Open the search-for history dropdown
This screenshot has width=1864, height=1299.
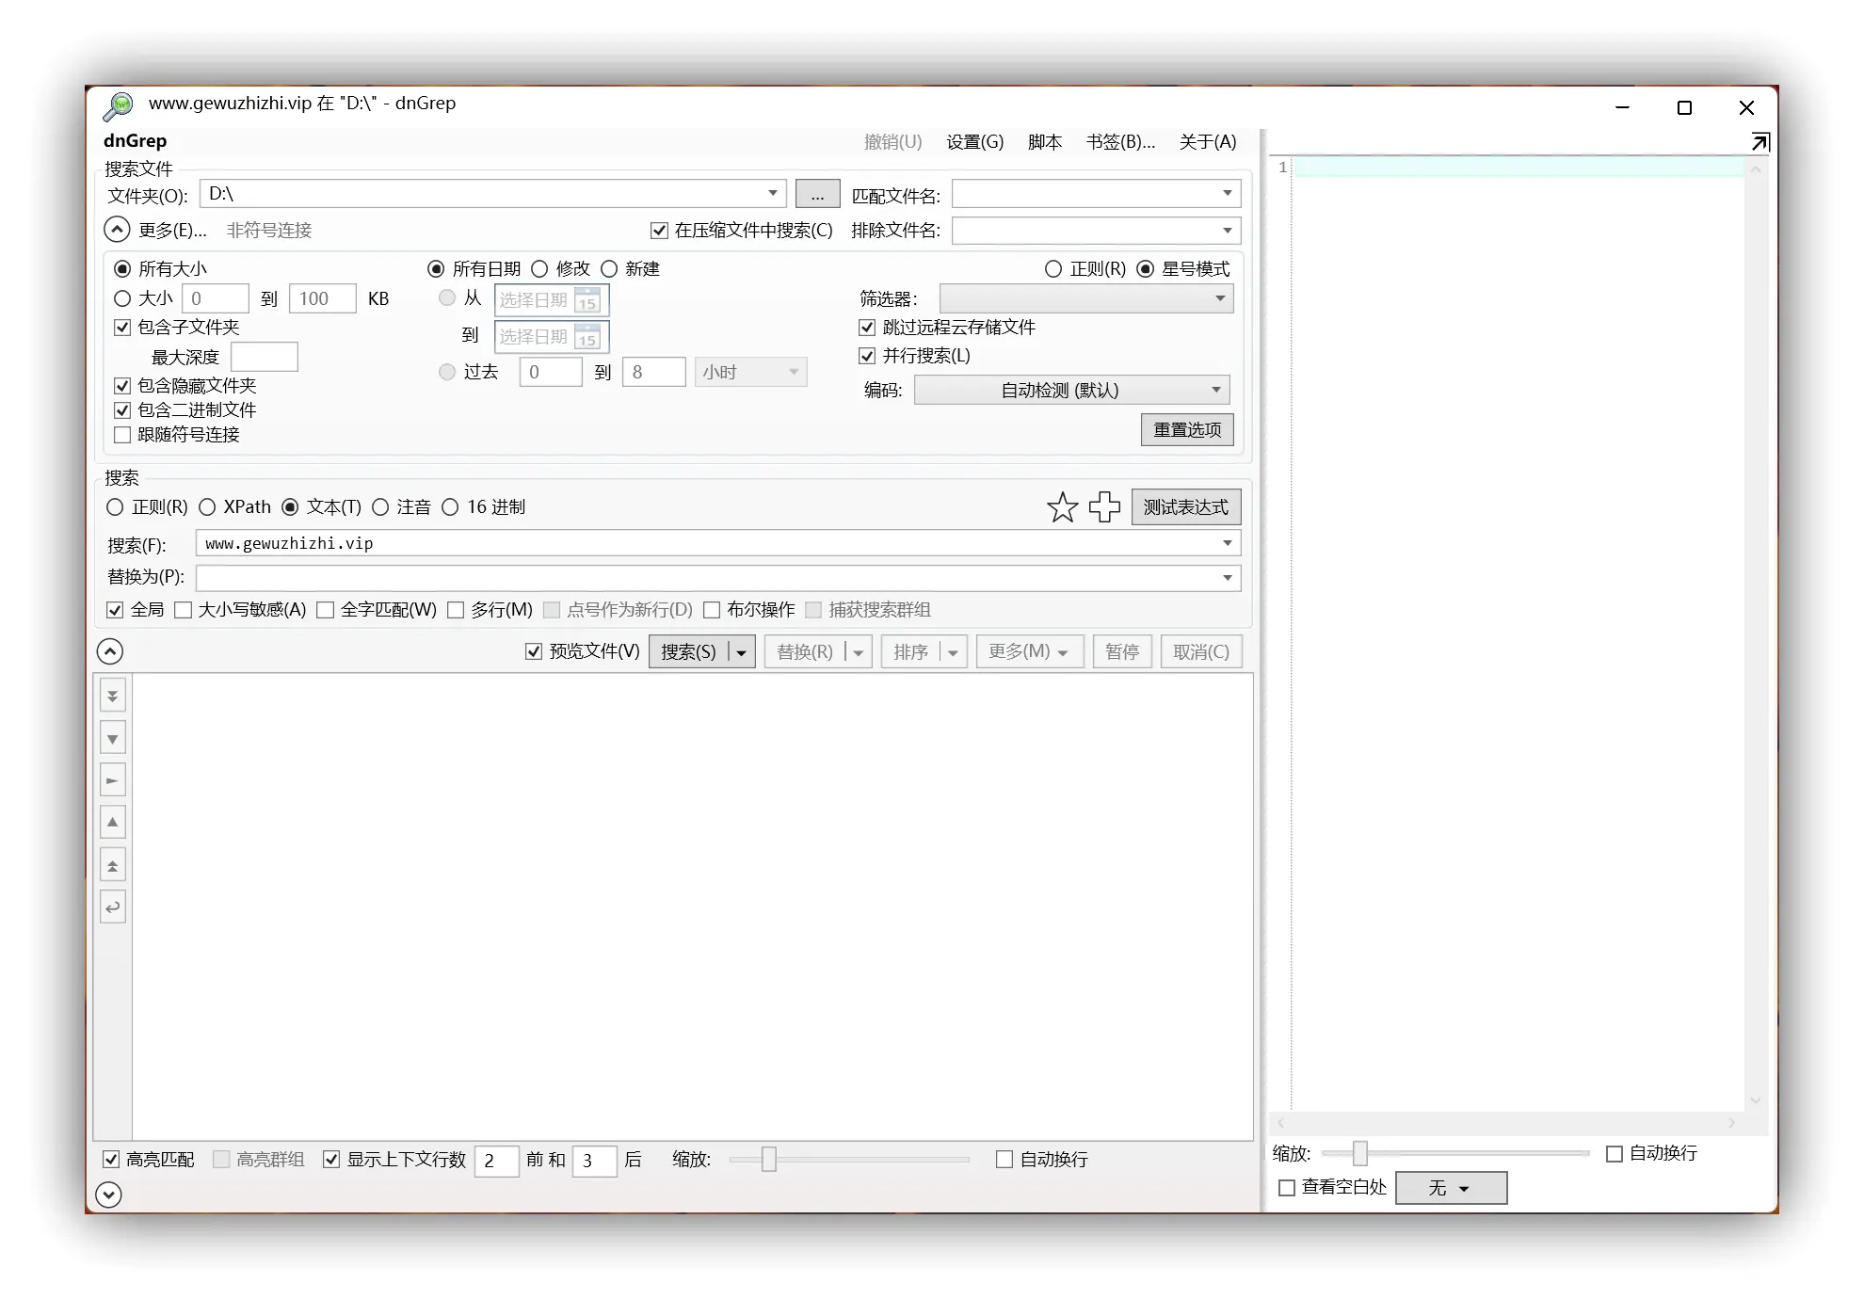coord(1228,543)
